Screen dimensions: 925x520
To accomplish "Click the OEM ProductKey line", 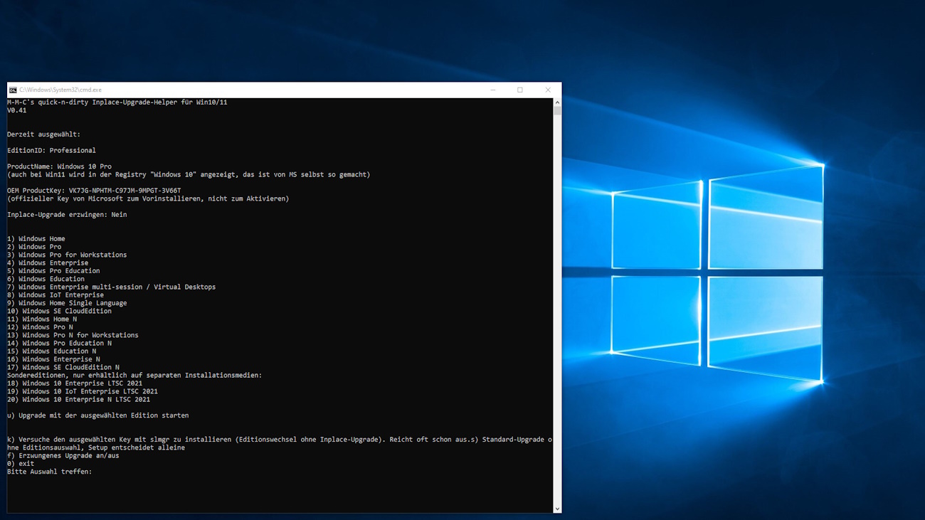I will [x=94, y=191].
